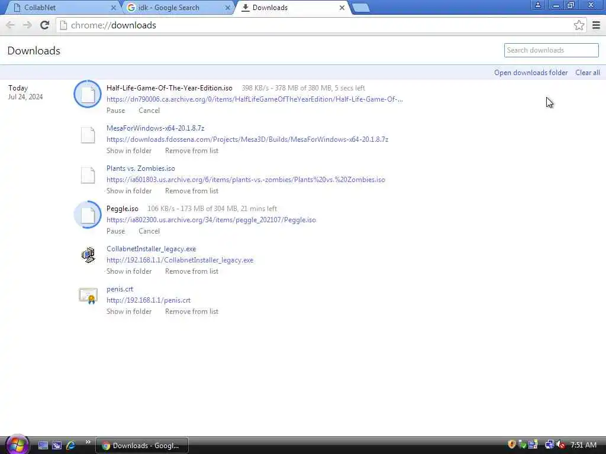The height and width of the screenshot is (454, 606).
Task: Click the Chrome user profile button
Action: [x=537, y=5]
